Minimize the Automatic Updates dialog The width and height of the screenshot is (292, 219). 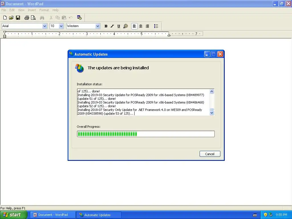(207, 54)
